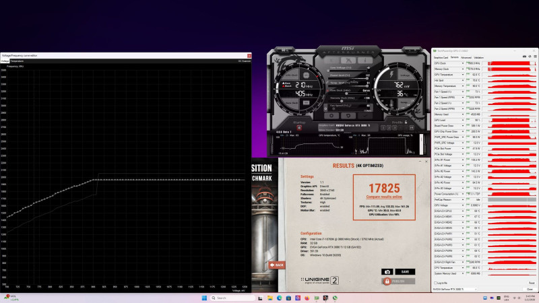Screen dimensions: 539x303
Task: Open the taskbar clock showing the time
Action: [x=530, y=298]
